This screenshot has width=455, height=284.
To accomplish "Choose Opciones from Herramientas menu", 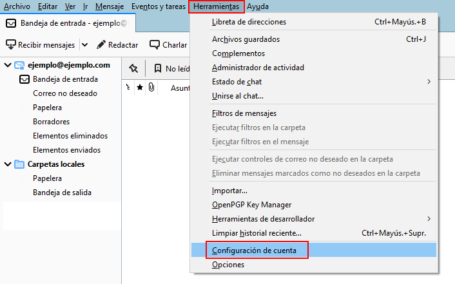I will tap(229, 265).
